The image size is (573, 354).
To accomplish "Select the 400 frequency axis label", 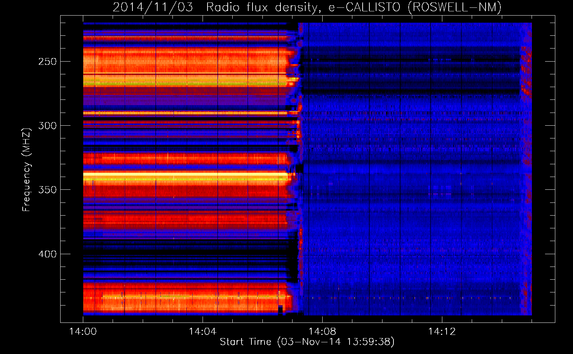I will [x=47, y=254].
